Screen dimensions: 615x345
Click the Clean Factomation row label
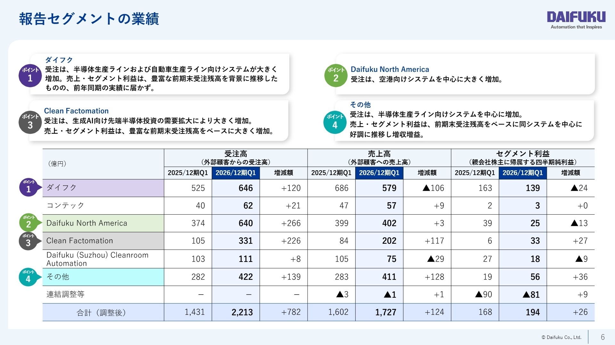[80, 241]
